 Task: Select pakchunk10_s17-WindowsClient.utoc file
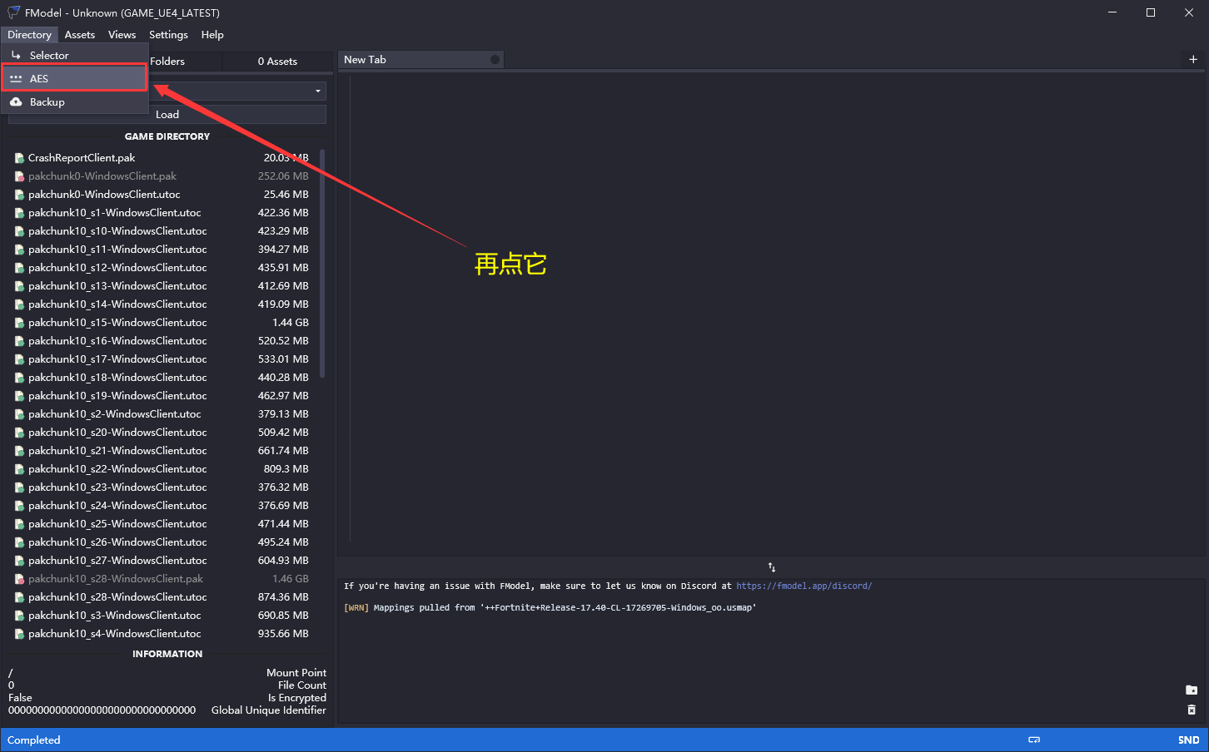click(x=162, y=359)
